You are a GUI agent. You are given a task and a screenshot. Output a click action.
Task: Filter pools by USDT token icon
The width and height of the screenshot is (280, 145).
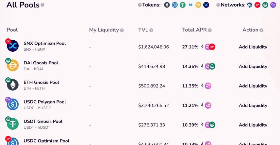click(x=182, y=5)
